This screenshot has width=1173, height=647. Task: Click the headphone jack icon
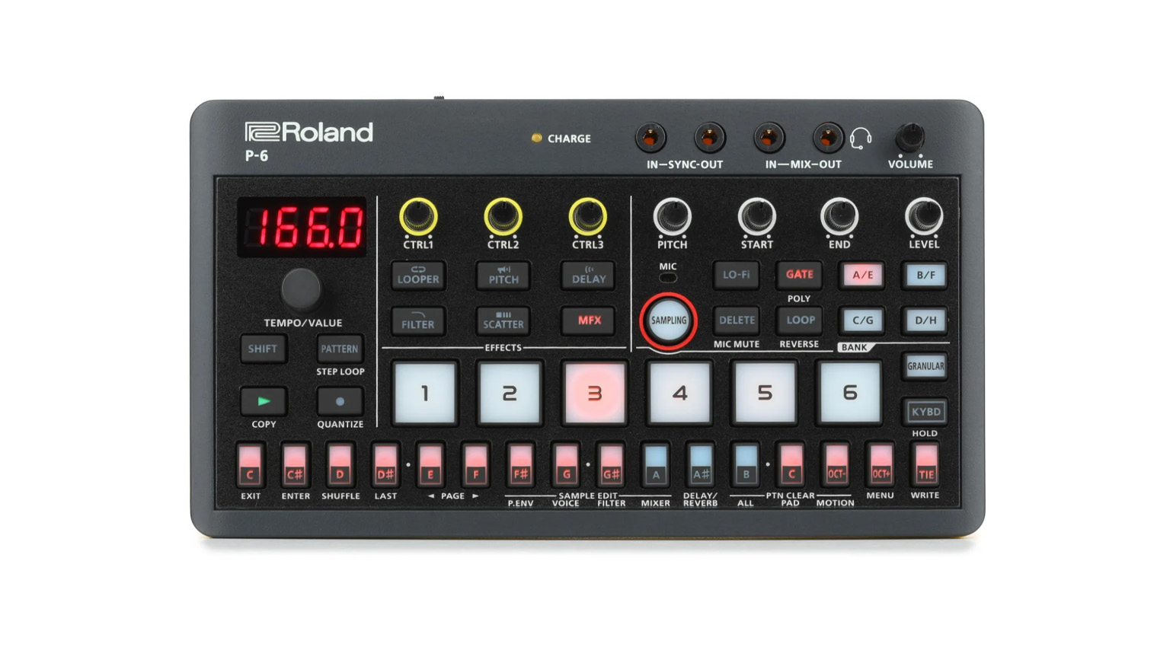861,139
